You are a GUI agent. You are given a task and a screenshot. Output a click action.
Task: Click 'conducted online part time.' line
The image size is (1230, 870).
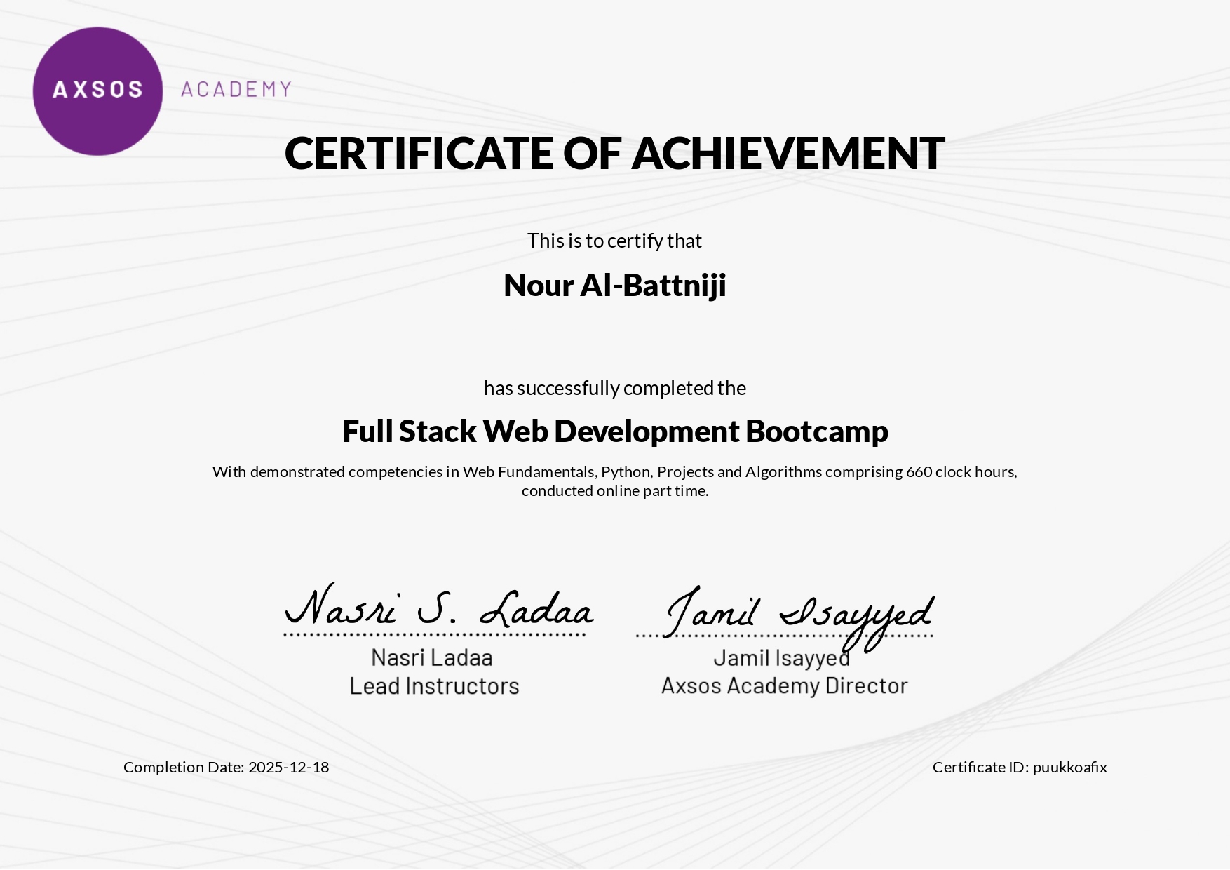click(x=614, y=490)
